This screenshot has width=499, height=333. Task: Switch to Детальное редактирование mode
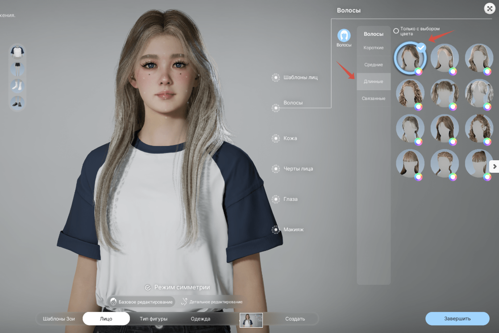coord(212,301)
